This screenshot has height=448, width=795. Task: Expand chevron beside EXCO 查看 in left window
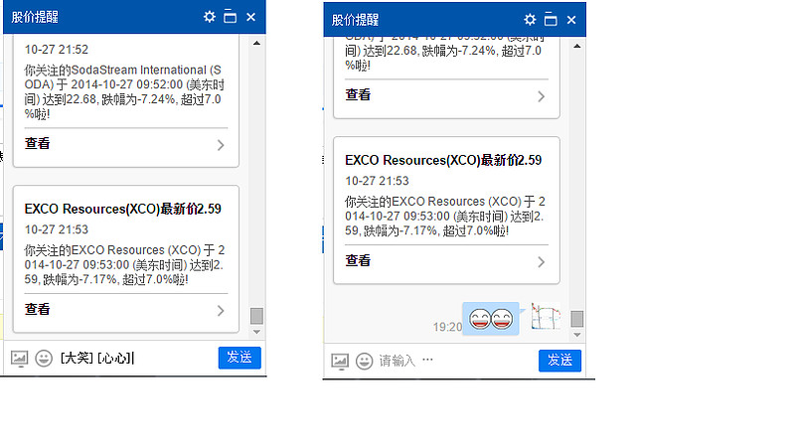tap(221, 311)
